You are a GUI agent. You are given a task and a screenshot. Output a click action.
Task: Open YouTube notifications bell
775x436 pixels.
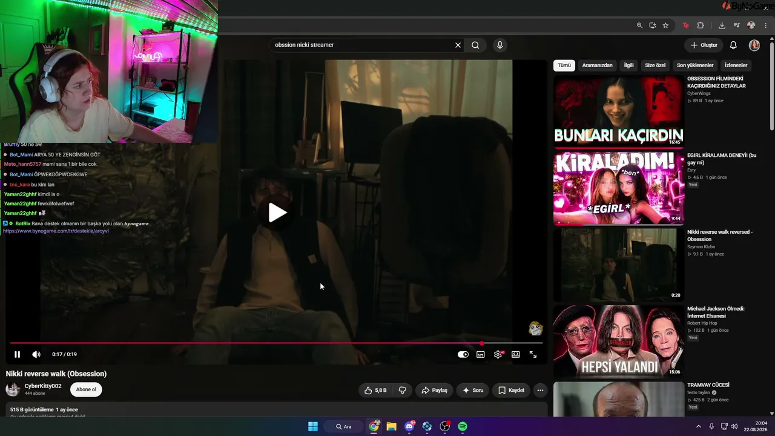(x=733, y=45)
